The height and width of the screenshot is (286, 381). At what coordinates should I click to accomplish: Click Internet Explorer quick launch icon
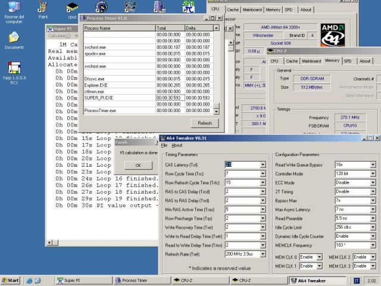click(29, 281)
